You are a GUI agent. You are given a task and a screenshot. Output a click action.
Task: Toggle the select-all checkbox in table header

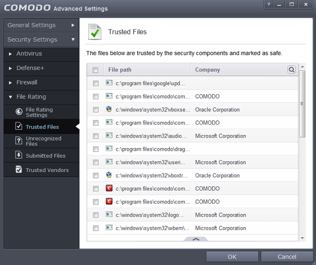95,70
